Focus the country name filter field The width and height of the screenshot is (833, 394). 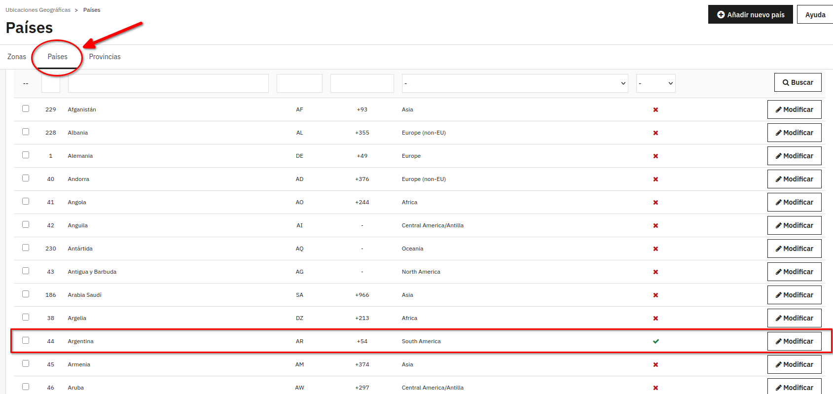tap(168, 83)
